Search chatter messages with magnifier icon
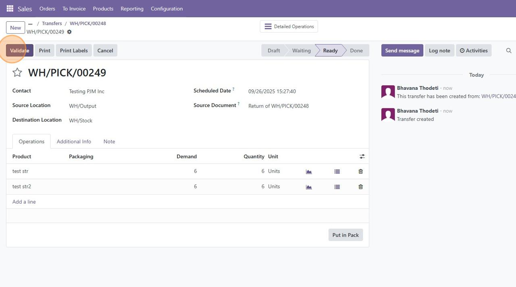 (x=509, y=51)
